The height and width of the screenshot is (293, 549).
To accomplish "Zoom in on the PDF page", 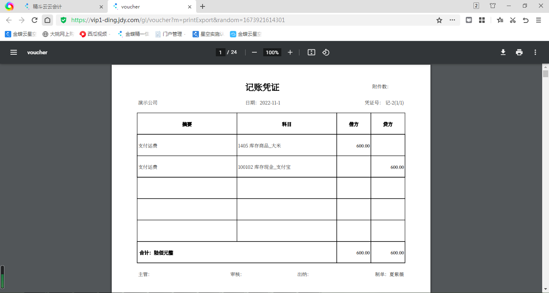I will 290,52.
